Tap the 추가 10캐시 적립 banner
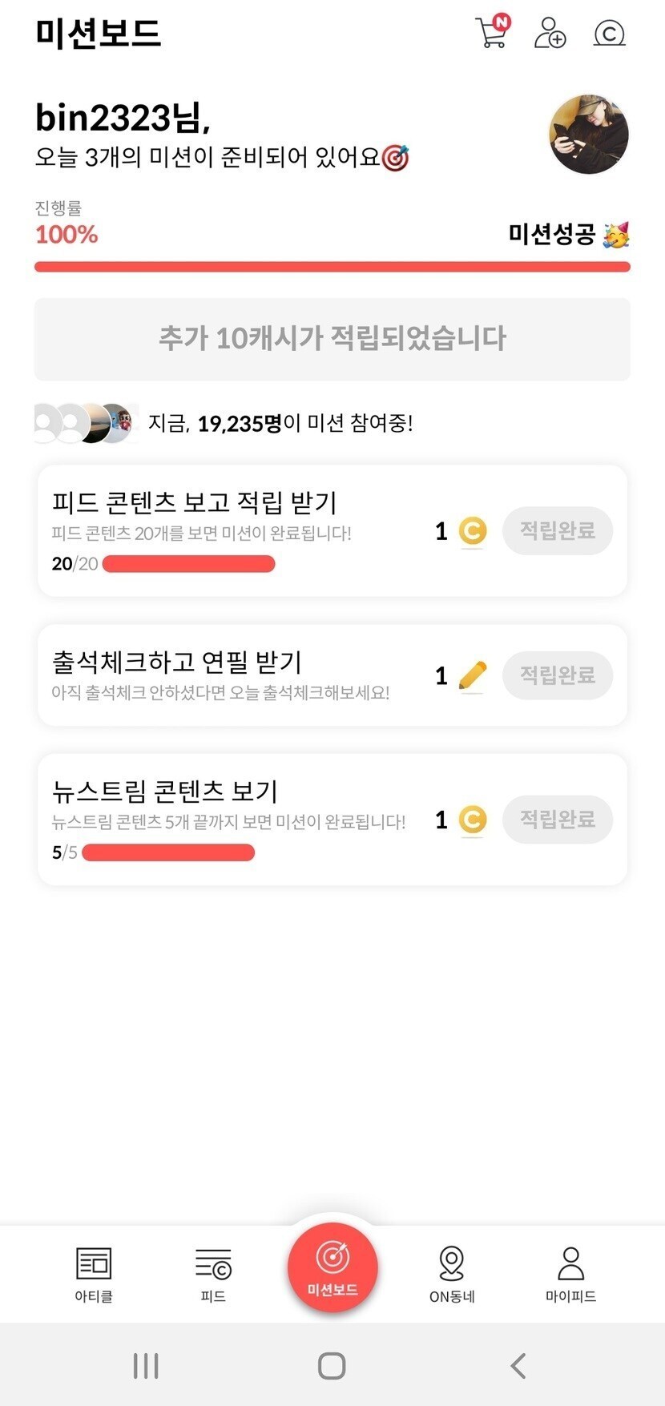Image resolution: width=665 pixels, height=1406 pixels. (x=332, y=339)
